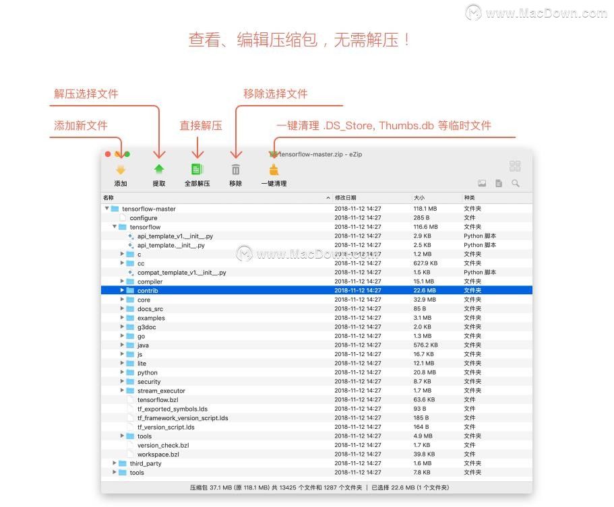Screen dimensions: 614x507
Task: Sort by the 种类 column header
Action: pyautogui.click(x=497, y=197)
